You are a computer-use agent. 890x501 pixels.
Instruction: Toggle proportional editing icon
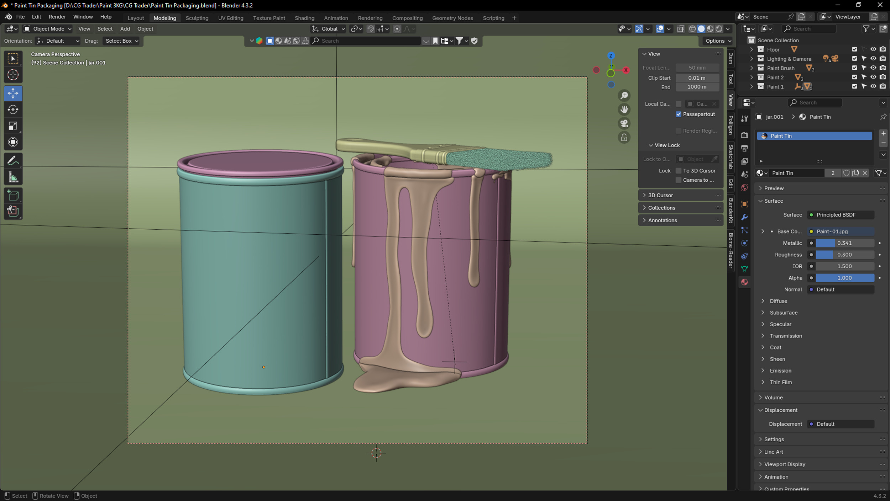coord(397,29)
